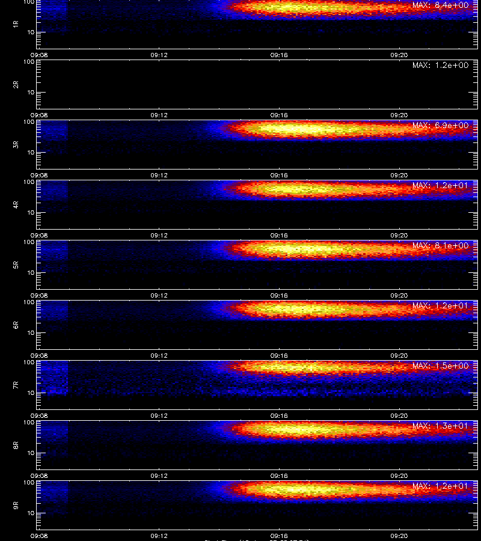Select the 'MAX: 1.2e+01' text in 4R panel
Screen dimensions: 481x541
point(440,185)
